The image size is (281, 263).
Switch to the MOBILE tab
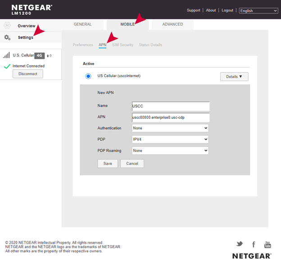point(127,24)
